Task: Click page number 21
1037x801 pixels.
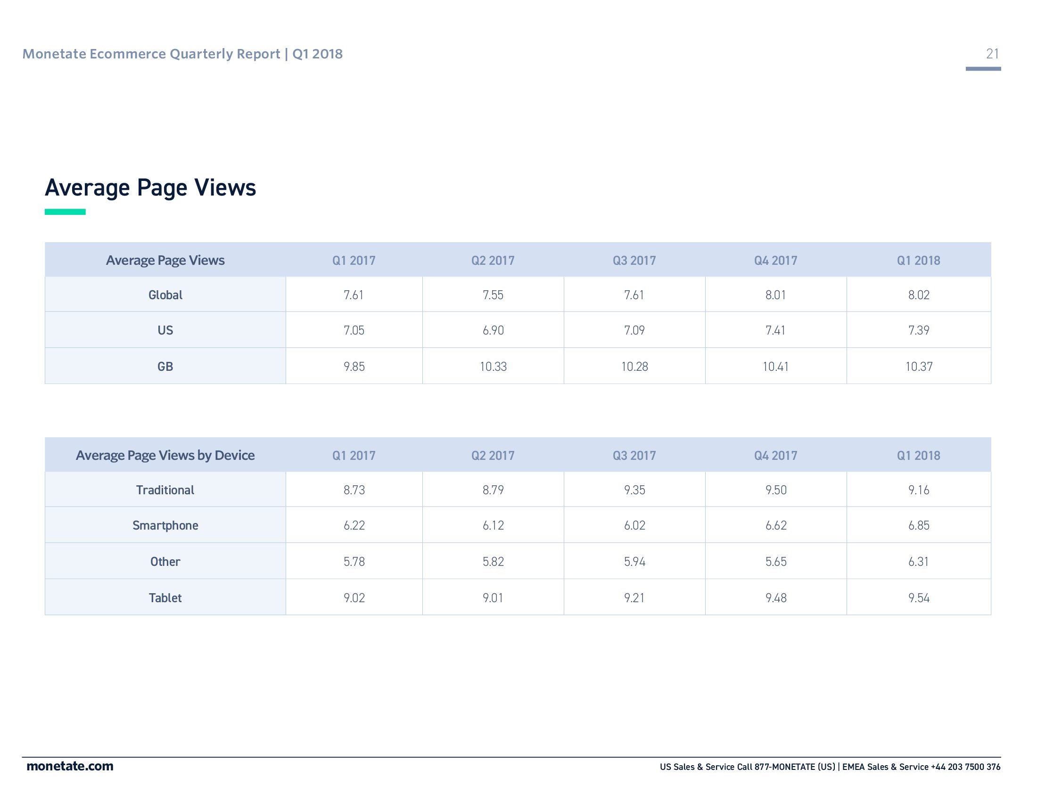Action: tap(992, 54)
